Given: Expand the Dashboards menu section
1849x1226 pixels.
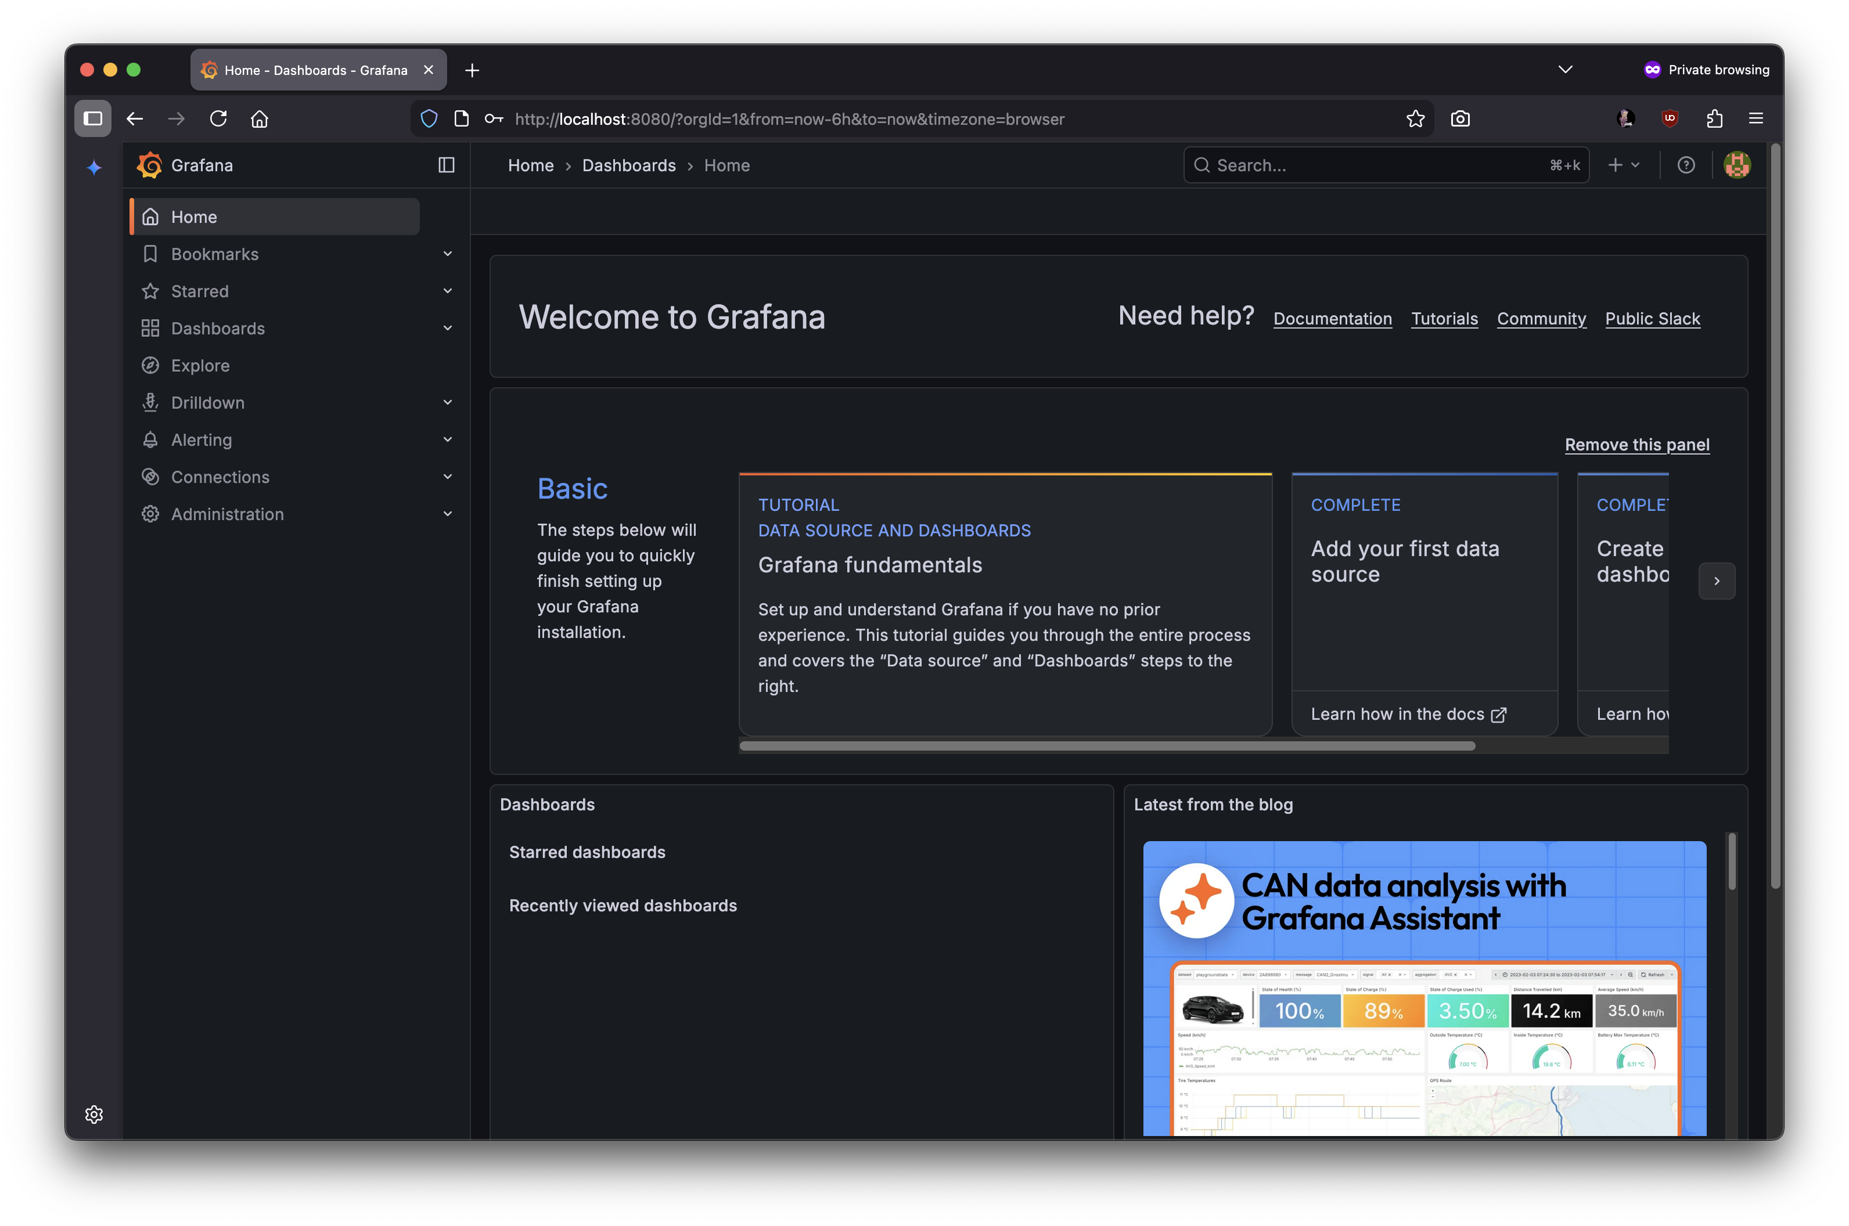Looking at the screenshot, I should 447,329.
